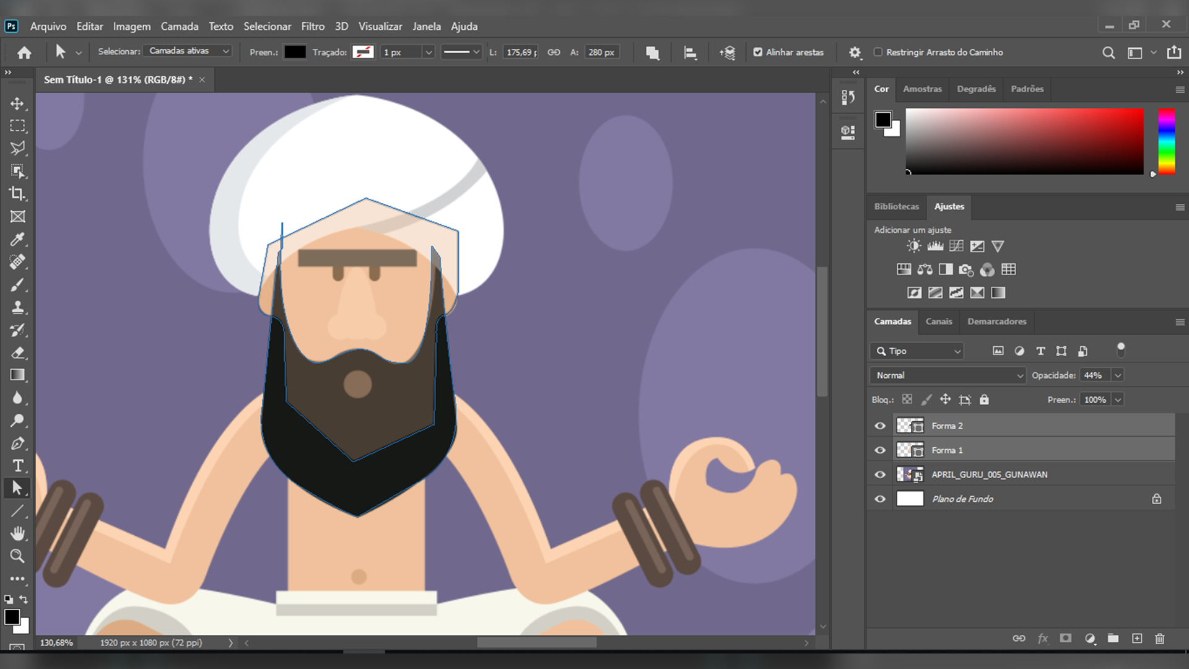Select the Polygonal Lasso tool
1189x669 pixels.
coord(17,148)
